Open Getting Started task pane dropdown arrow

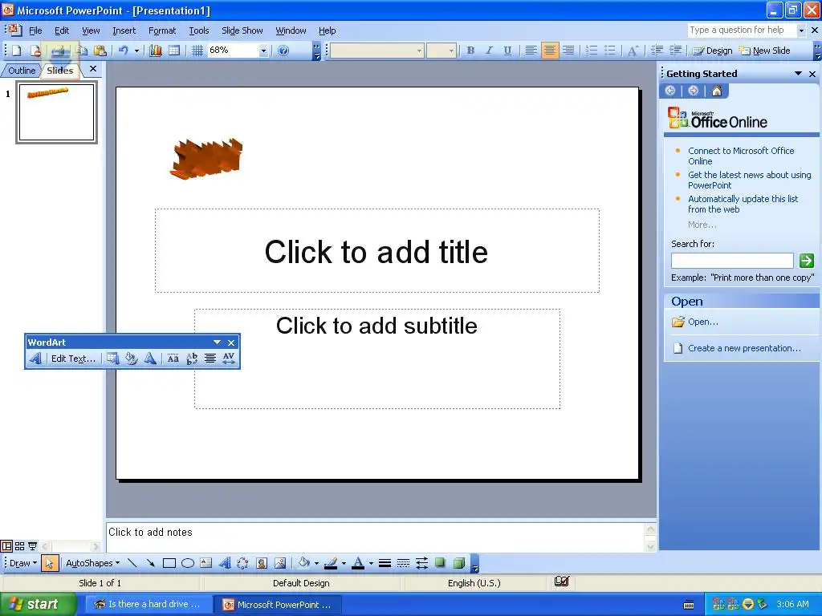coord(798,74)
